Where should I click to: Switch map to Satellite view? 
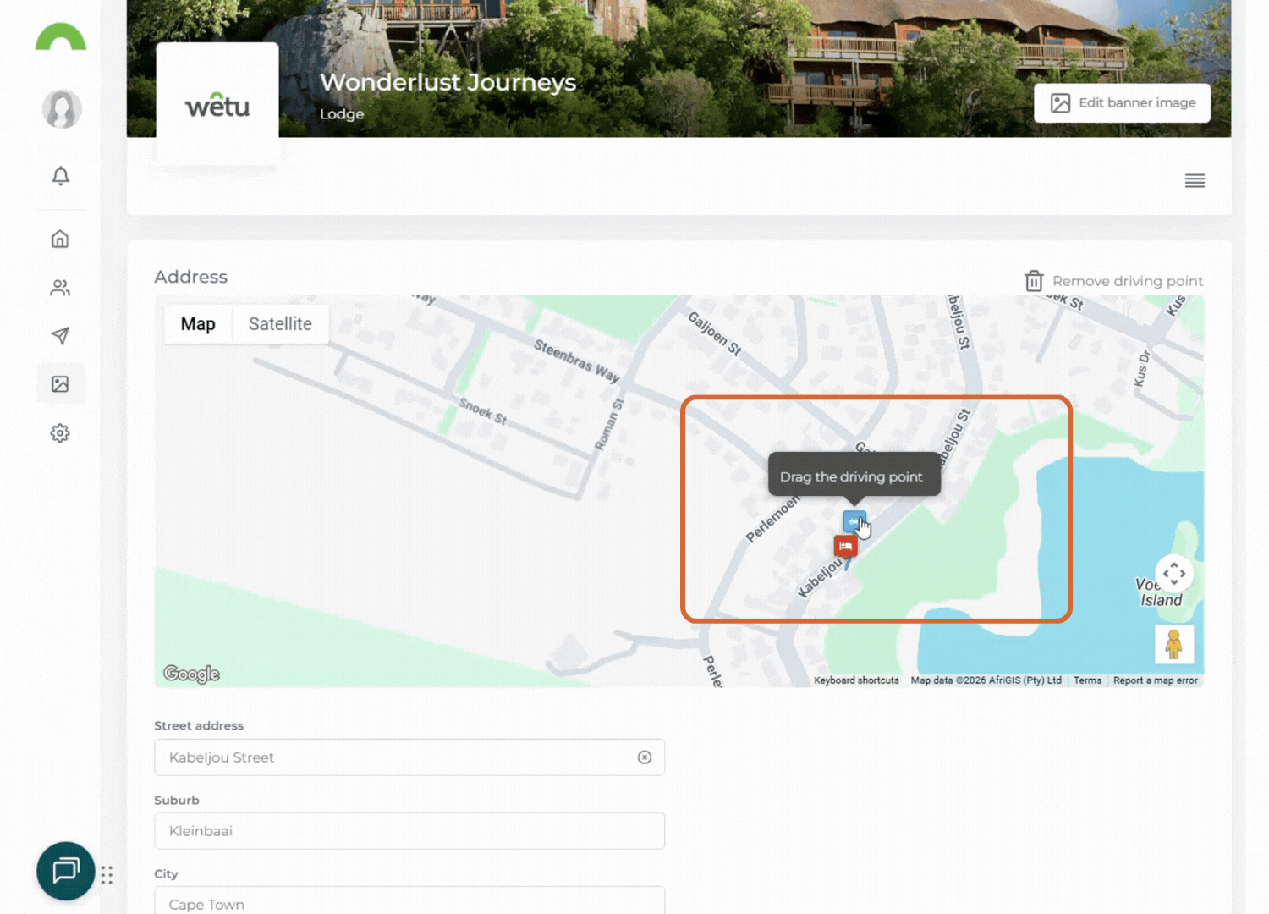click(280, 324)
